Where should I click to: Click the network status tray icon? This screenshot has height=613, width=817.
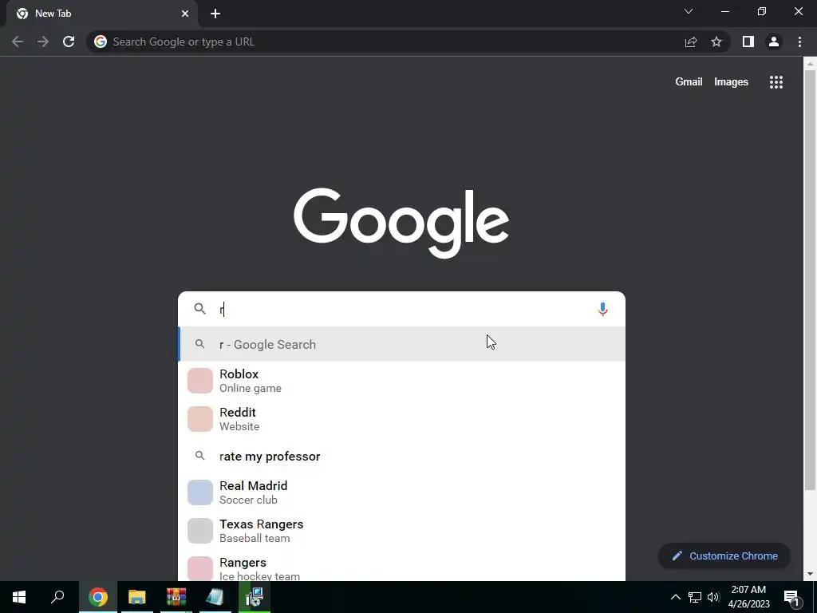coord(695,597)
